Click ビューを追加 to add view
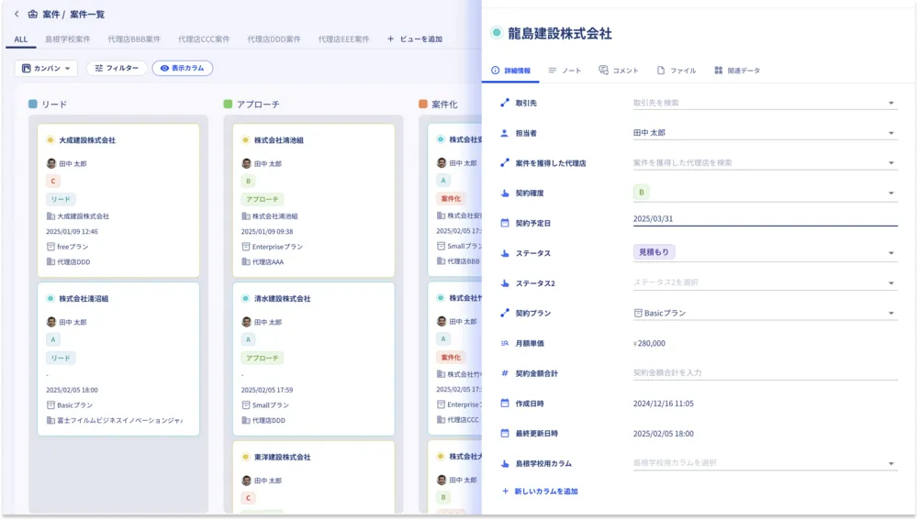The width and height of the screenshot is (918, 520). pyautogui.click(x=415, y=39)
